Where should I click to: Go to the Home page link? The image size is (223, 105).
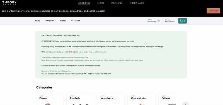pos(38,21)
